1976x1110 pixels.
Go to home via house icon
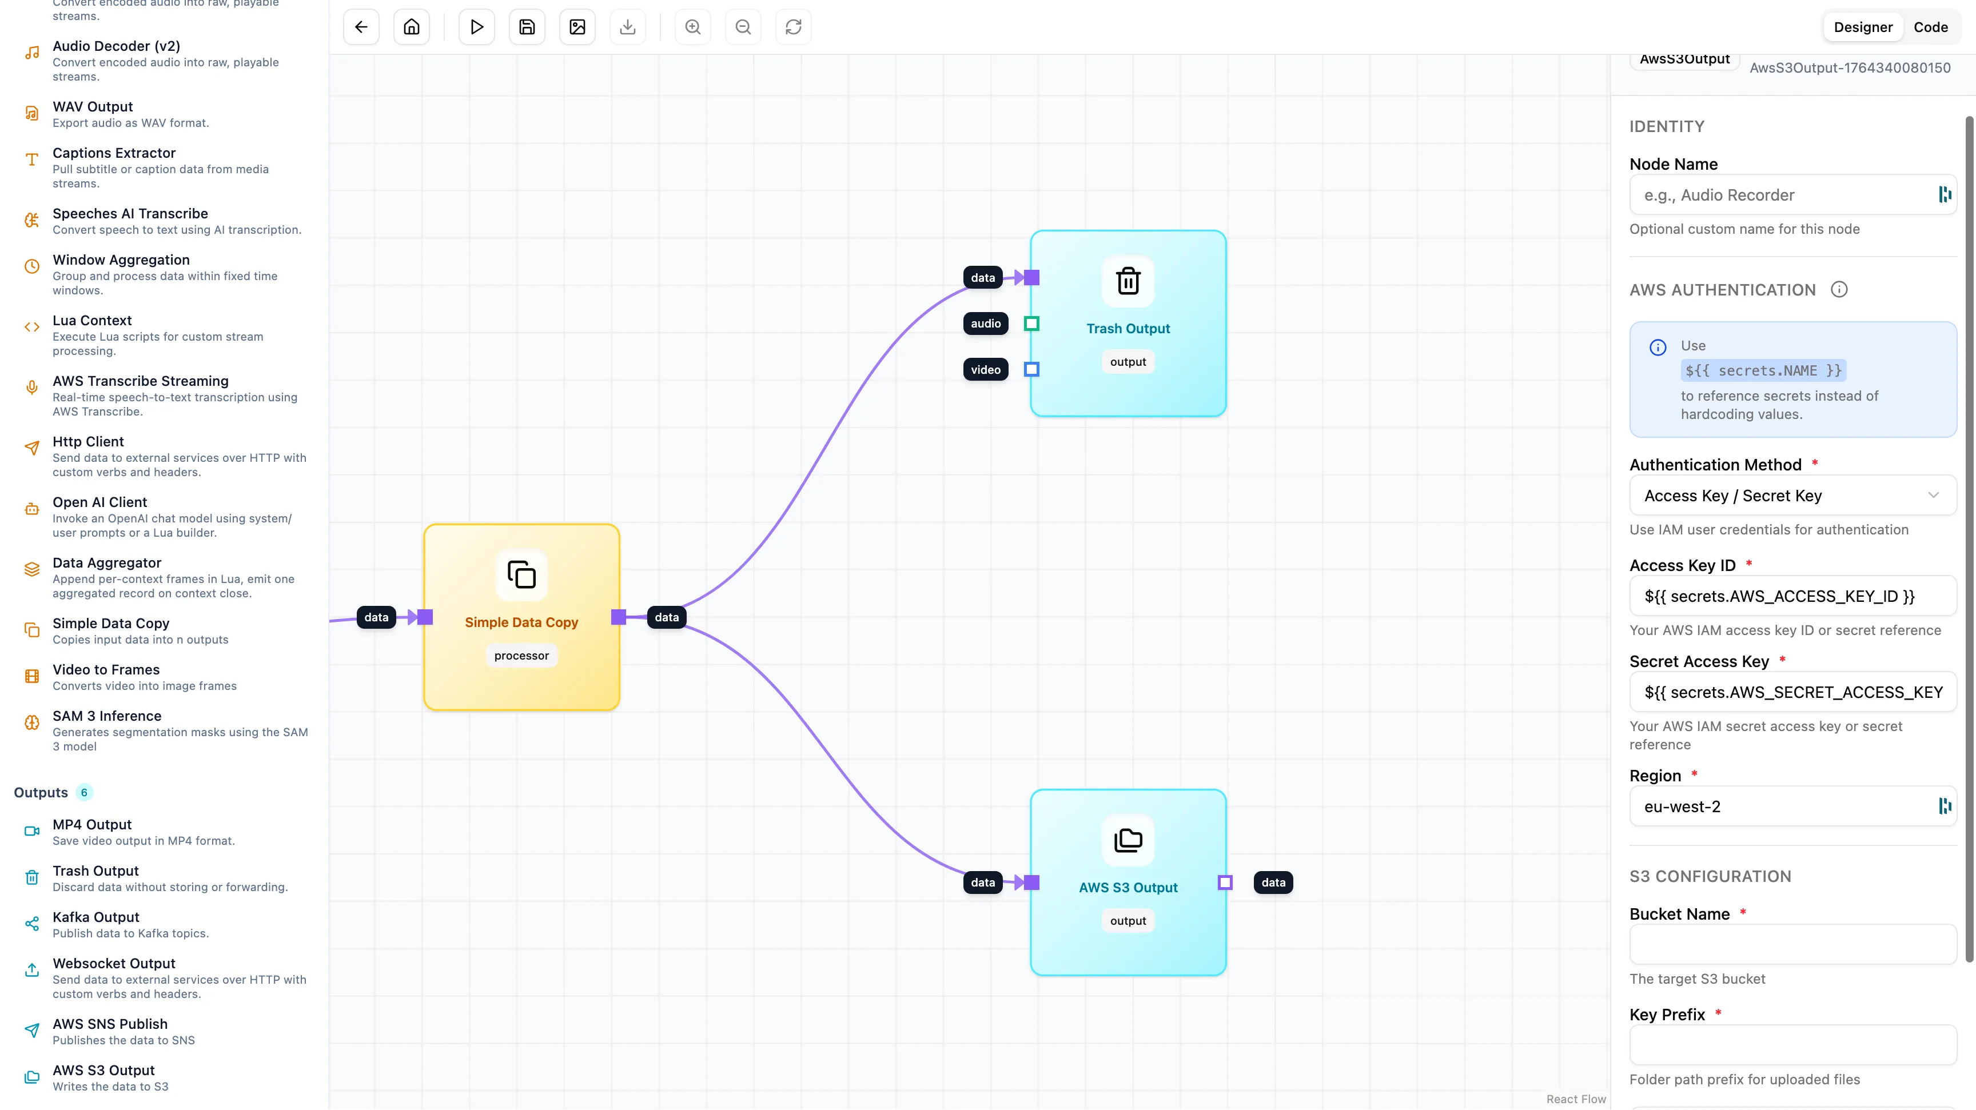[412, 27]
